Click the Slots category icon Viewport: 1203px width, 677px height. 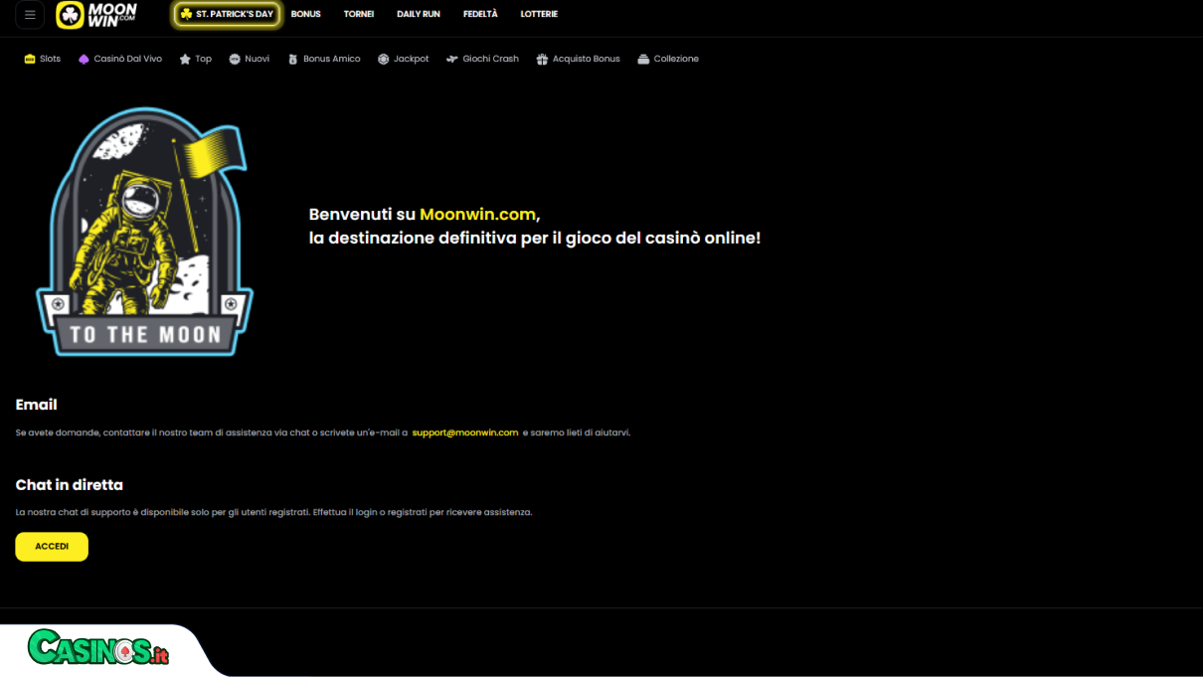point(30,60)
